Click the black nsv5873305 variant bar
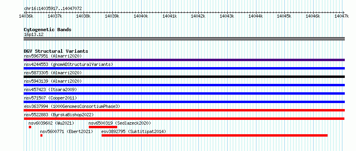Screen dimensions: 356x151 pyautogui.click(x=184, y=77)
